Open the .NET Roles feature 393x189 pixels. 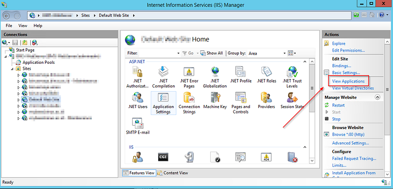[x=266, y=75]
